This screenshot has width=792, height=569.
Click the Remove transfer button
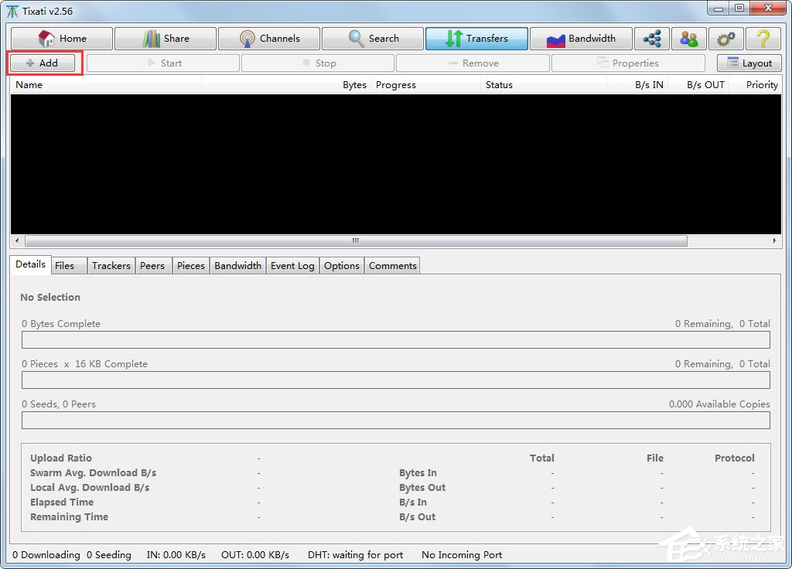tap(473, 63)
